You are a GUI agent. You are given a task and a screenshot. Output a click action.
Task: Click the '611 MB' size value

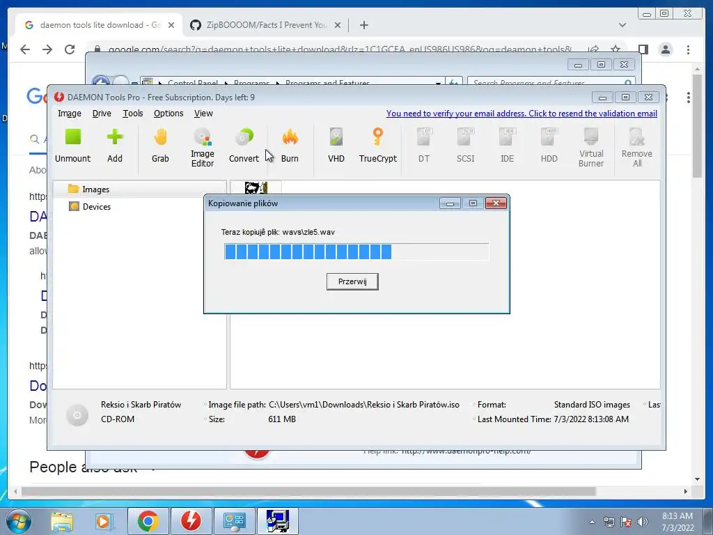point(282,419)
